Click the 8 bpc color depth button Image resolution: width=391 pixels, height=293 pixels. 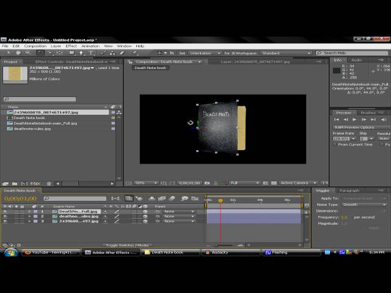35,184
